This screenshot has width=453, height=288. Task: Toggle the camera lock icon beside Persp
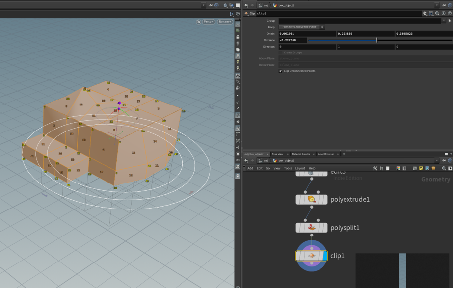(198, 22)
